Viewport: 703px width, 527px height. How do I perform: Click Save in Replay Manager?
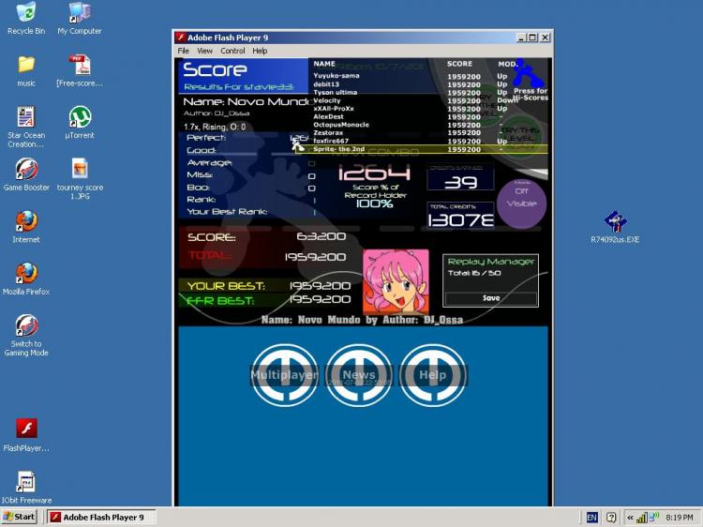491,298
